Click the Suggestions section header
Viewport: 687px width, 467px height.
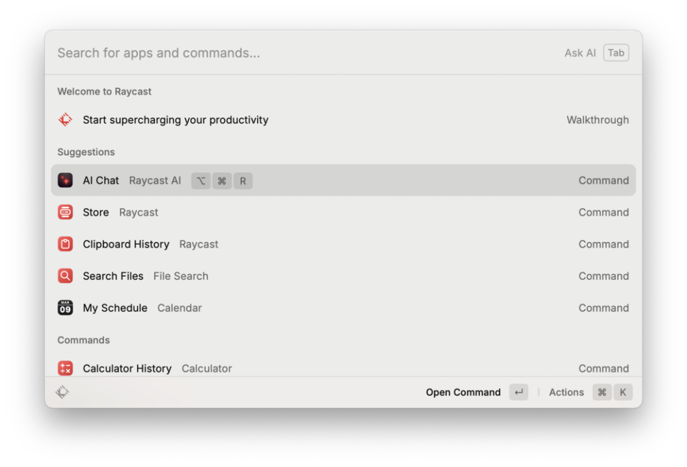(87, 152)
